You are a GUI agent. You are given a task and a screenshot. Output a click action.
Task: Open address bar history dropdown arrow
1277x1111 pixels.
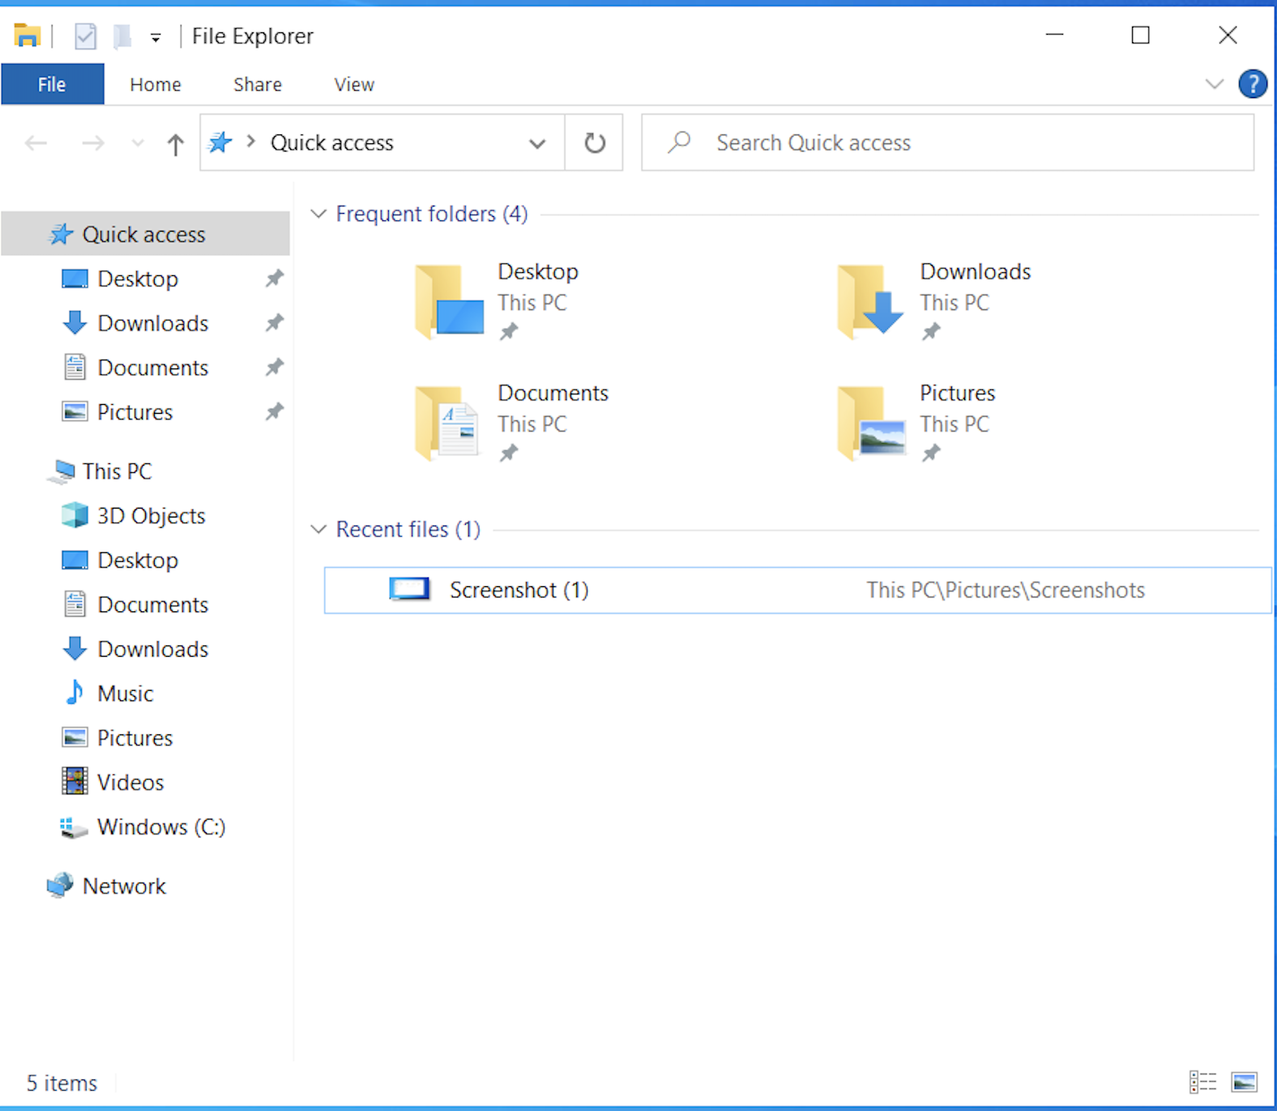tap(536, 144)
